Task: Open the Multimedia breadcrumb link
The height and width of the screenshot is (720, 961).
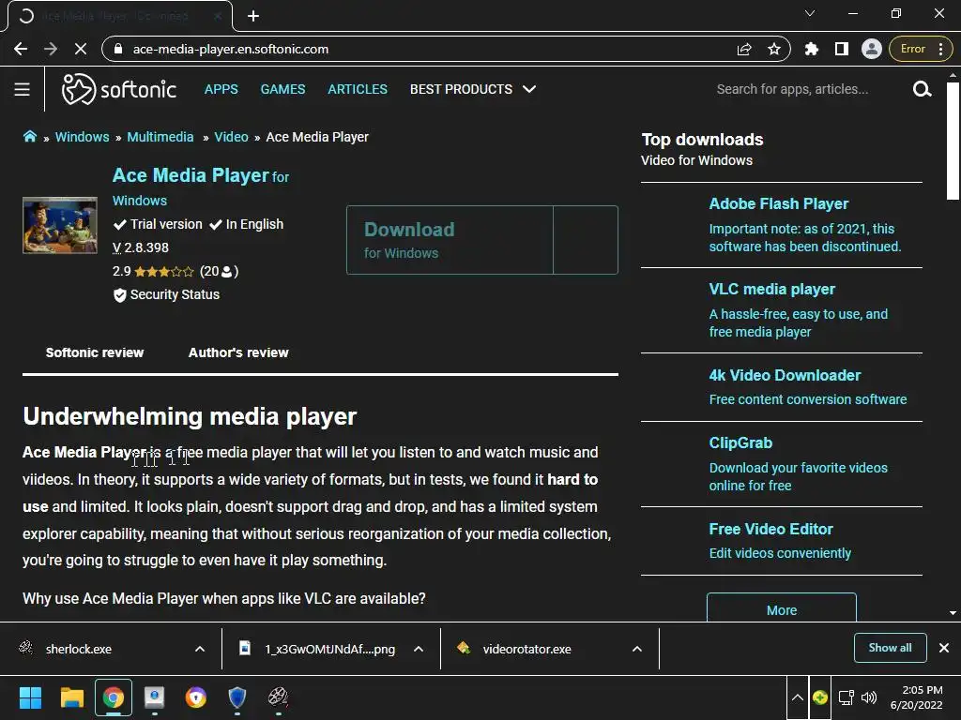Action: click(x=160, y=137)
